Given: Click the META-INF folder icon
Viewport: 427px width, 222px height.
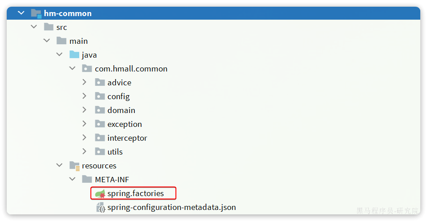Looking at the screenshot, I should (87, 180).
